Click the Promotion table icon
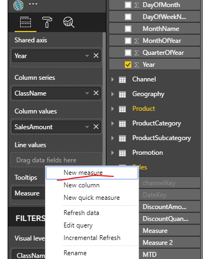 (122, 153)
